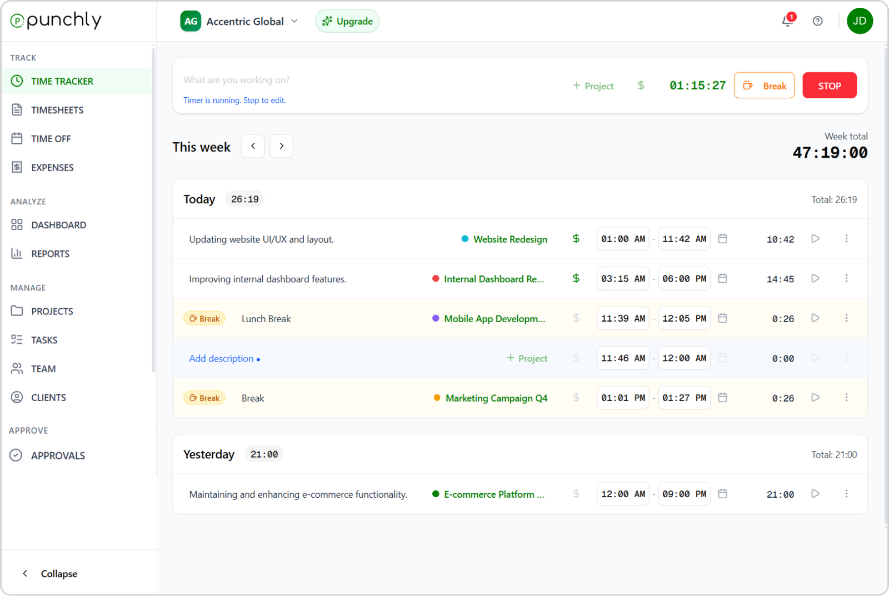Viewport: 889px width, 596px height.
Task: Open the kebab menu for Lunch Break entry
Action: tap(846, 318)
